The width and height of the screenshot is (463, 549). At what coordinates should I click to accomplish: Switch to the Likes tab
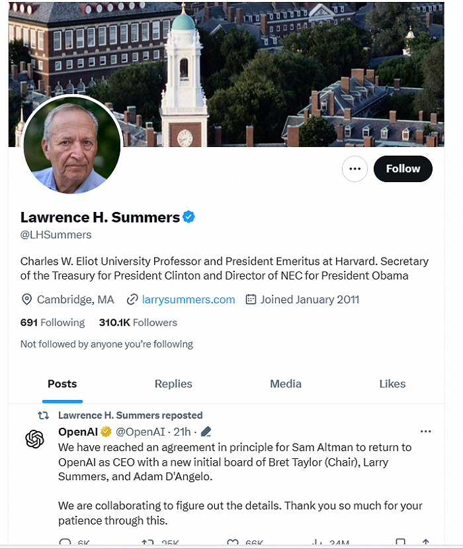392,384
